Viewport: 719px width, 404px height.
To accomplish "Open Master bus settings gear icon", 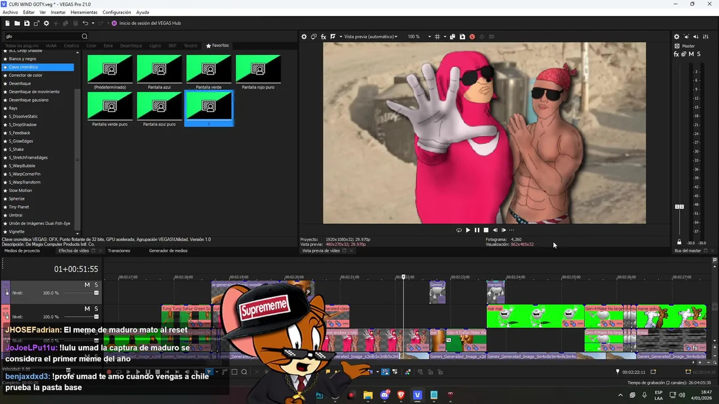I will 676,36.
